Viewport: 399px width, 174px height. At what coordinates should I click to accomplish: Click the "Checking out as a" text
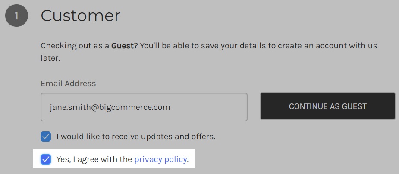(x=75, y=46)
